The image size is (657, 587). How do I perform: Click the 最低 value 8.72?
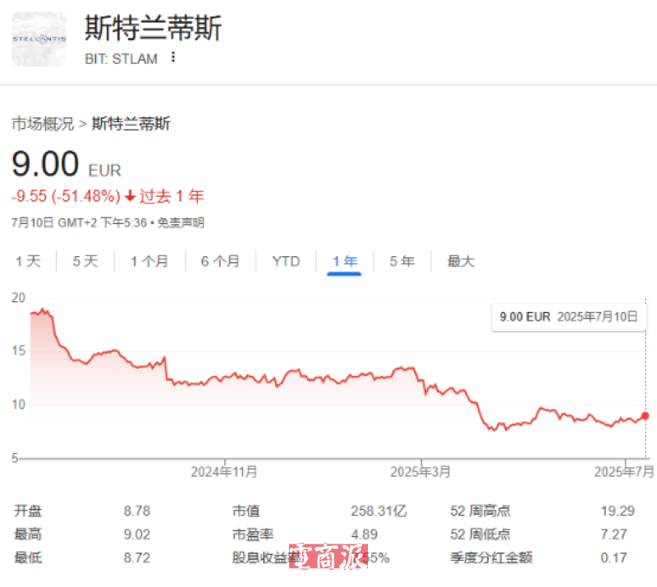pos(136,558)
